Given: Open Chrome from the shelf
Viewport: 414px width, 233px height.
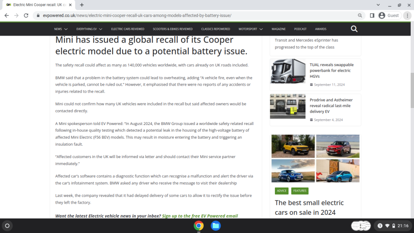Looking at the screenshot, I should (199, 226).
